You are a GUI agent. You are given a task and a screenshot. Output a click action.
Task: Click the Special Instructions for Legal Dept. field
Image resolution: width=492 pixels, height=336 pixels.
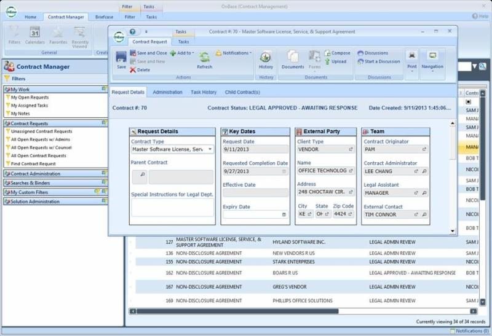pos(172,207)
